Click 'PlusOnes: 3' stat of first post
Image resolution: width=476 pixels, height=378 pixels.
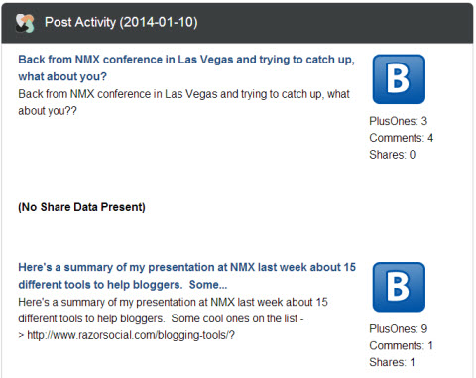(x=398, y=121)
